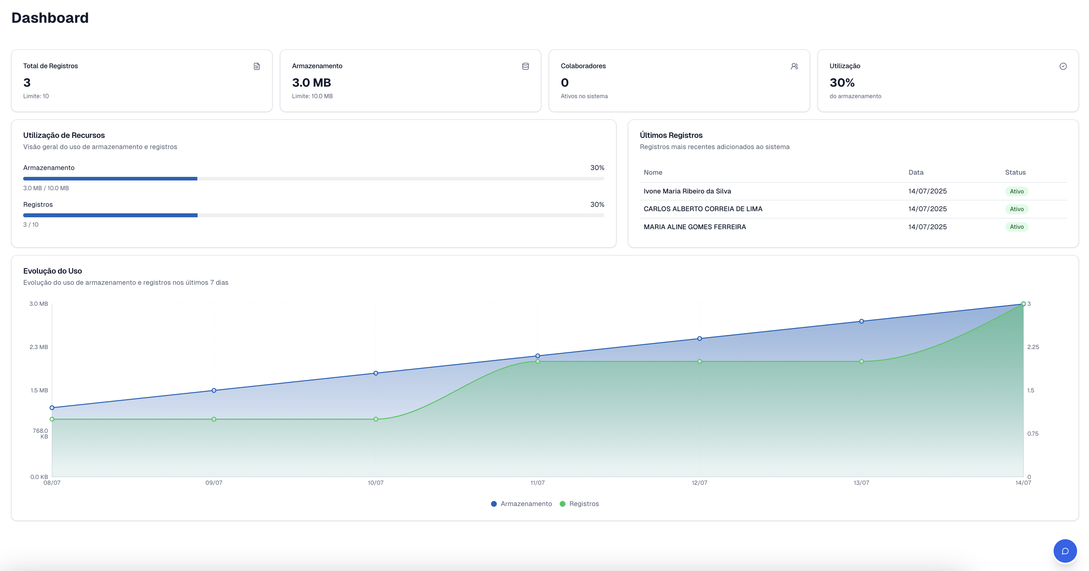This screenshot has height=571, width=1089.
Task: Select the Ivone Maria Ribeiro da Silva row
Action: 853,191
